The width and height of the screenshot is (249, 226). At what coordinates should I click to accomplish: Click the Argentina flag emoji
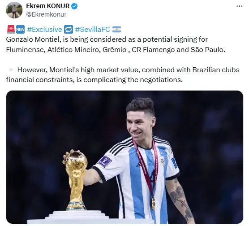click(116, 30)
